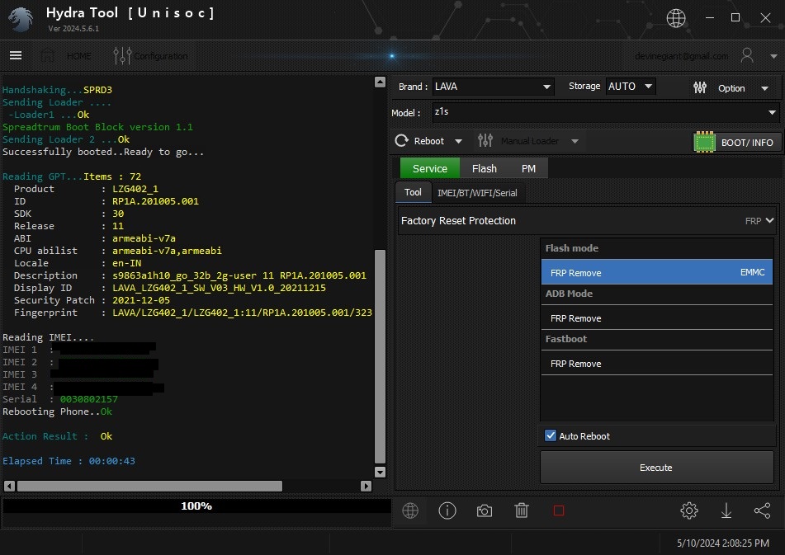Click the trash clear log icon

coord(521,510)
